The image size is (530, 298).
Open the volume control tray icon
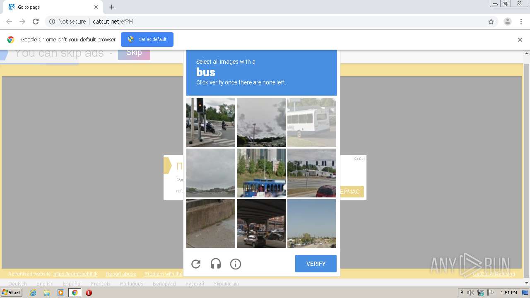click(471, 293)
